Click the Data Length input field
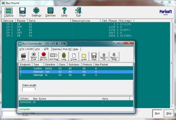Viewport: 176px width, 120px height. coord(29,89)
